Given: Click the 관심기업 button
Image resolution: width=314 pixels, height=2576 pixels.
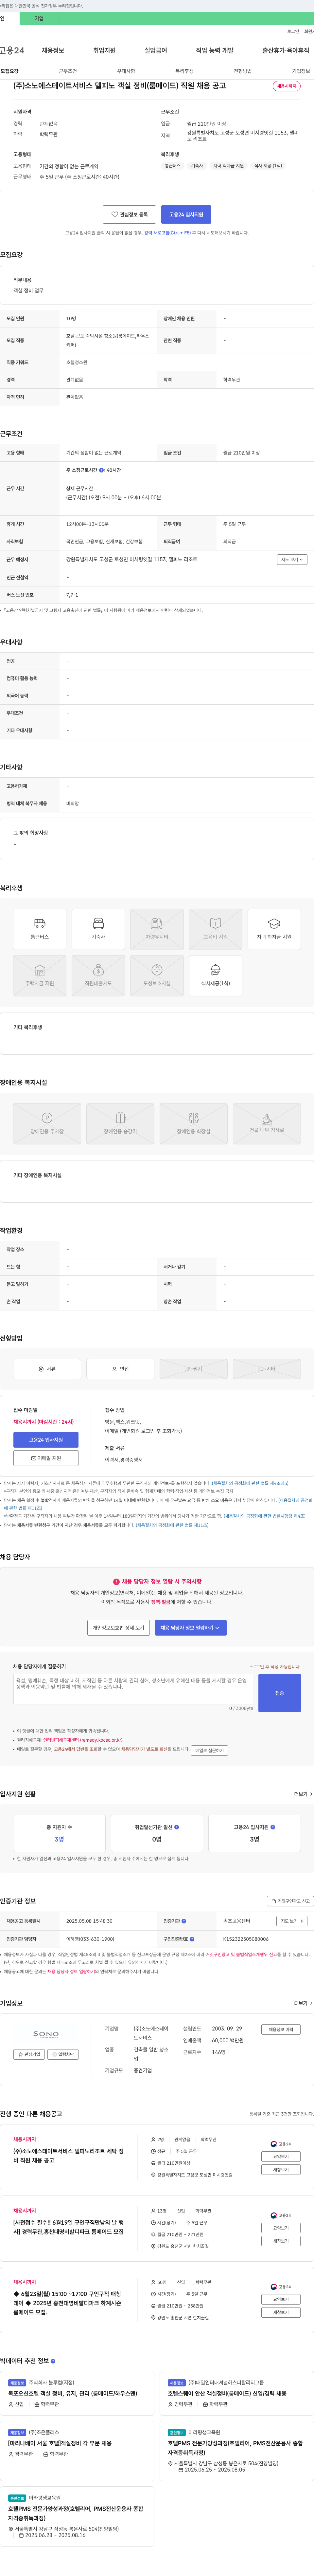Looking at the screenshot, I should point(29,2054).
